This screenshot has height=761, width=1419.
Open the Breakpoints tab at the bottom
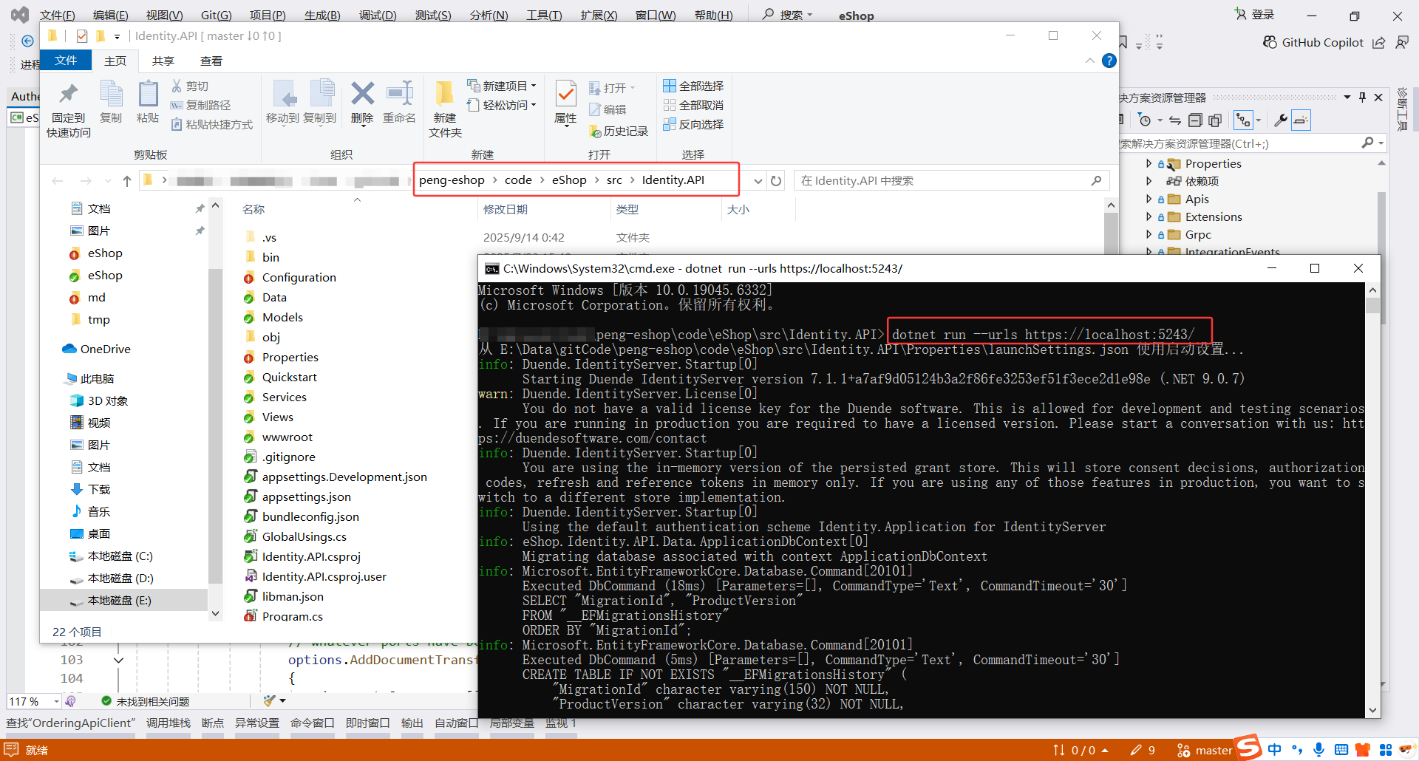213,723
